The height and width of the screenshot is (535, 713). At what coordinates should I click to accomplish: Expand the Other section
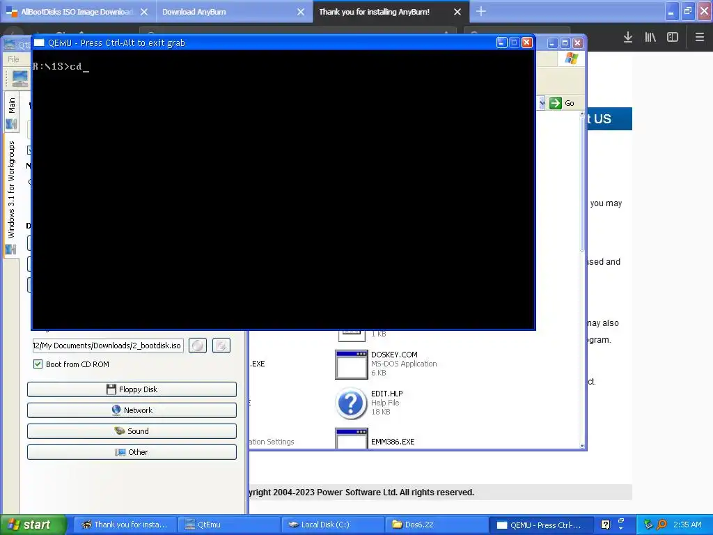pyautogui.click(x=132, y=452)
